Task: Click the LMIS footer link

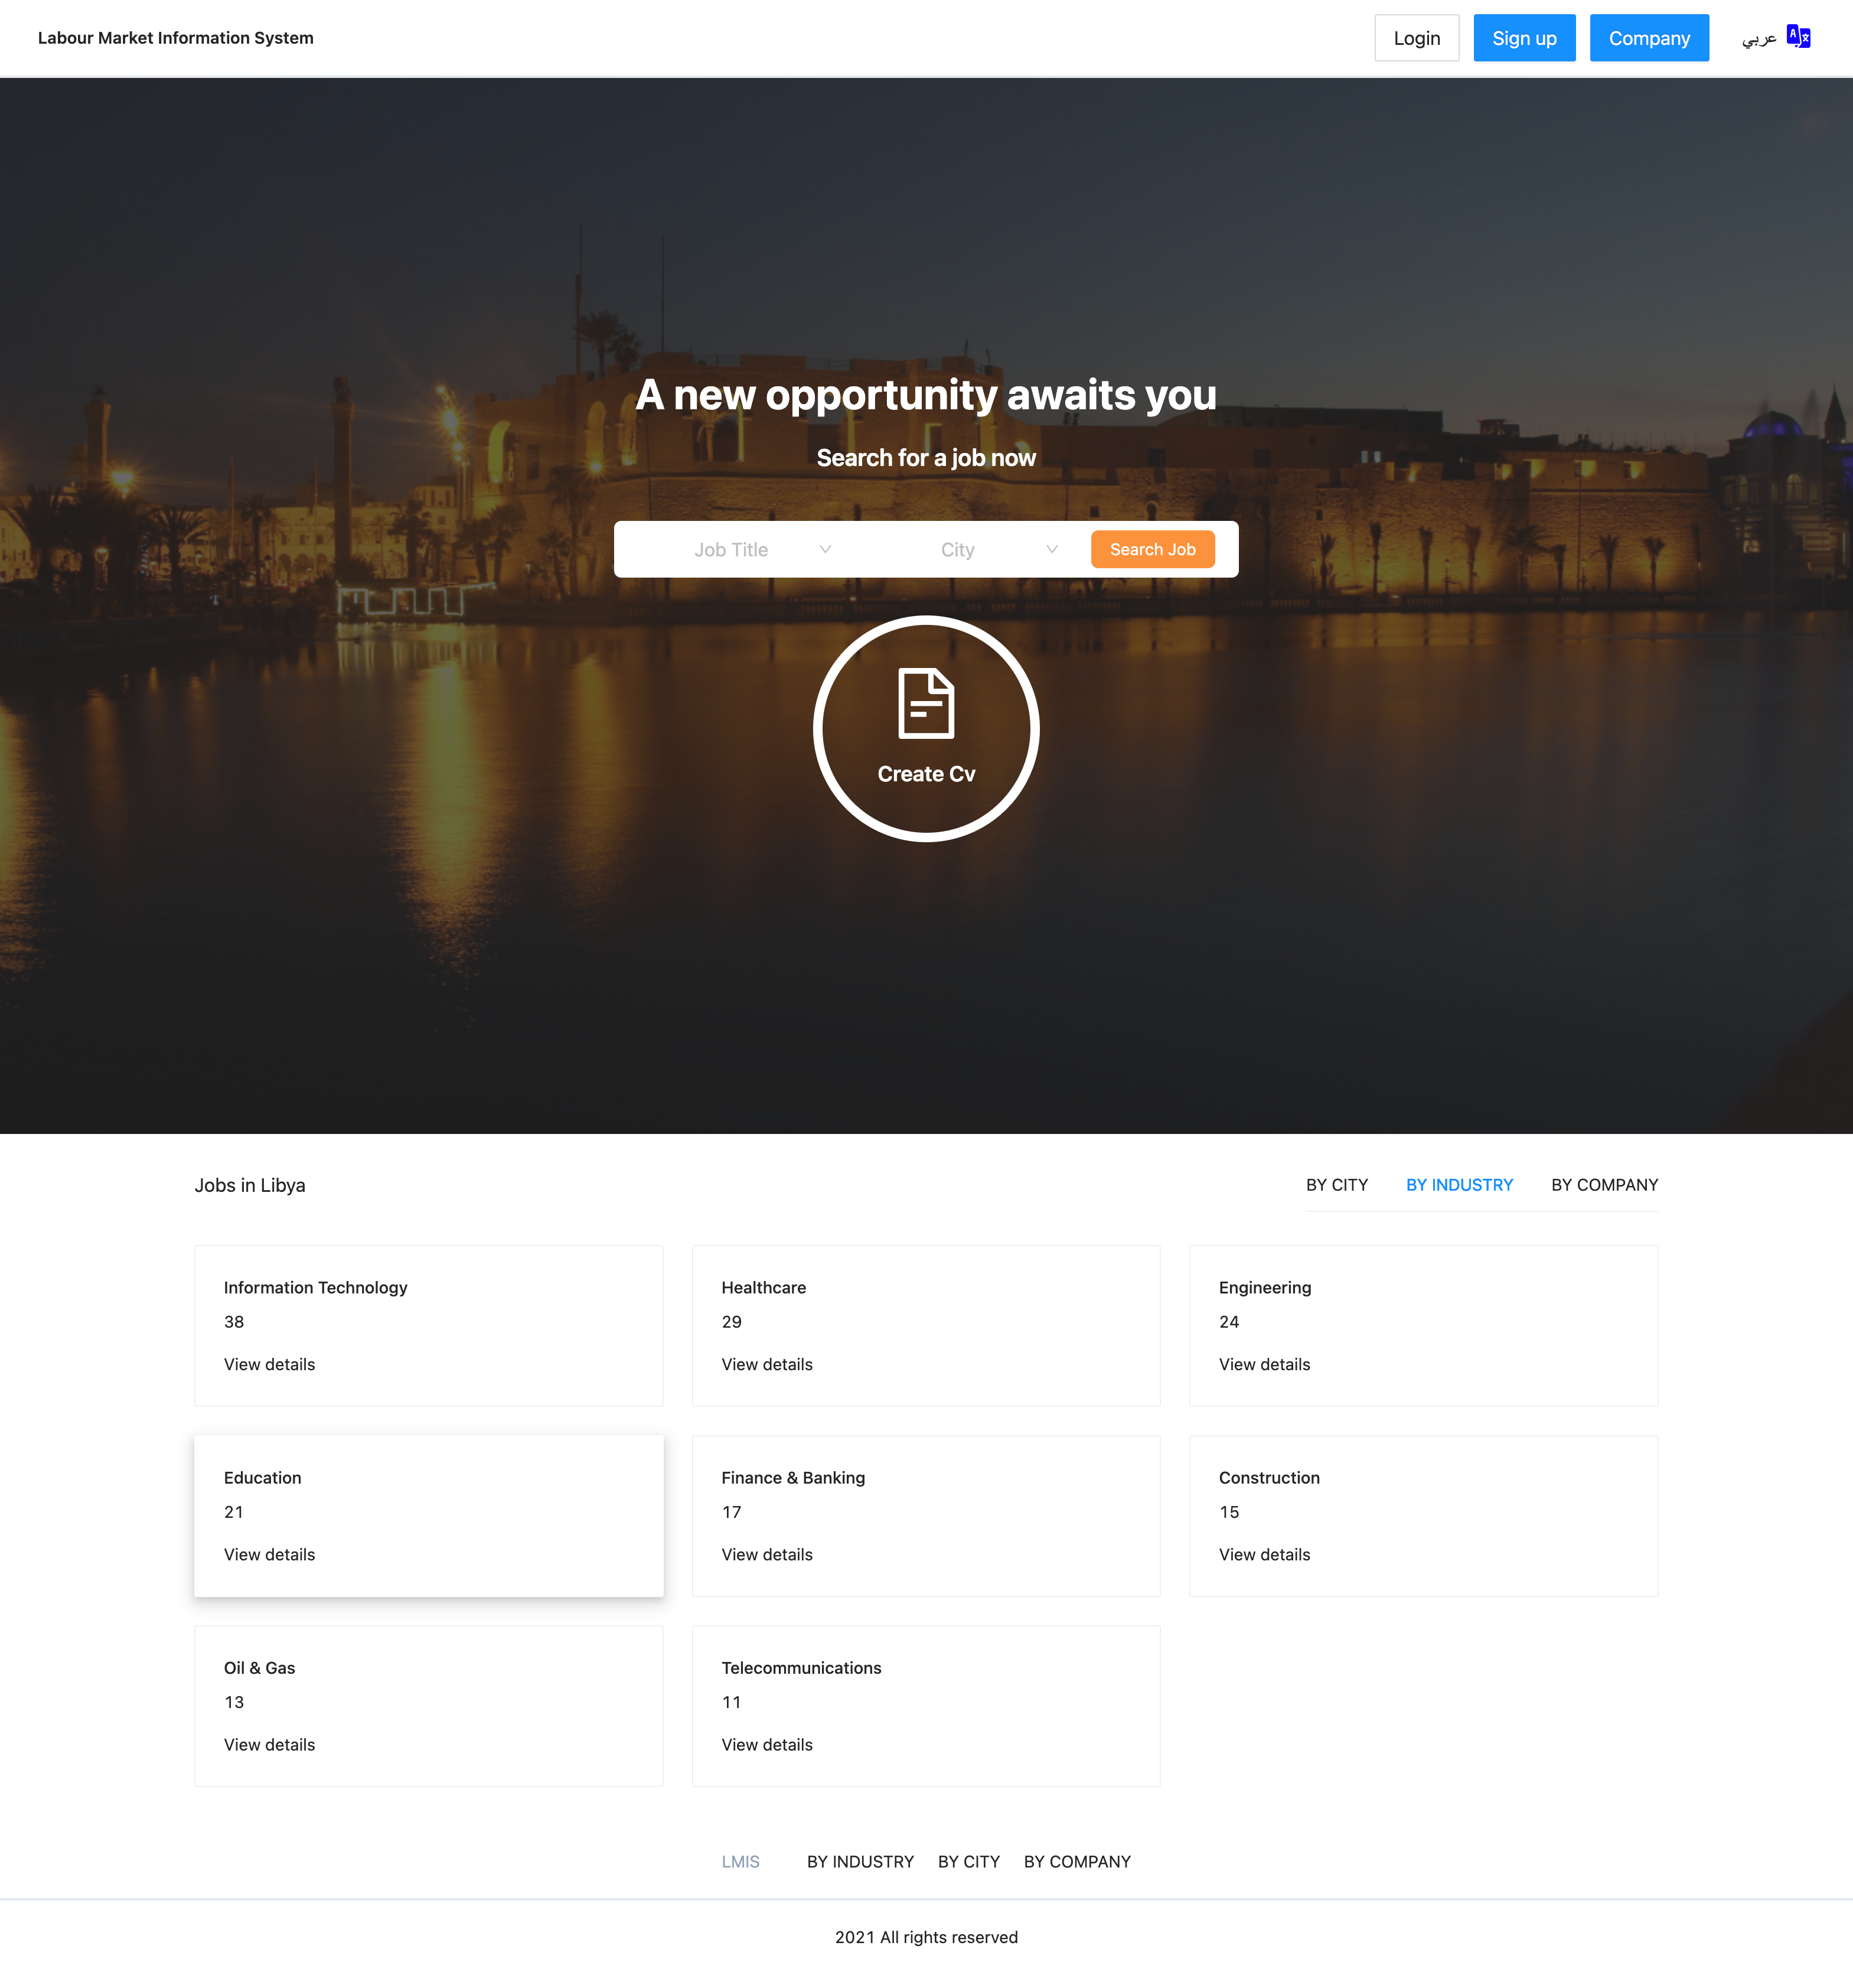Action: [x=740, y=1861]
